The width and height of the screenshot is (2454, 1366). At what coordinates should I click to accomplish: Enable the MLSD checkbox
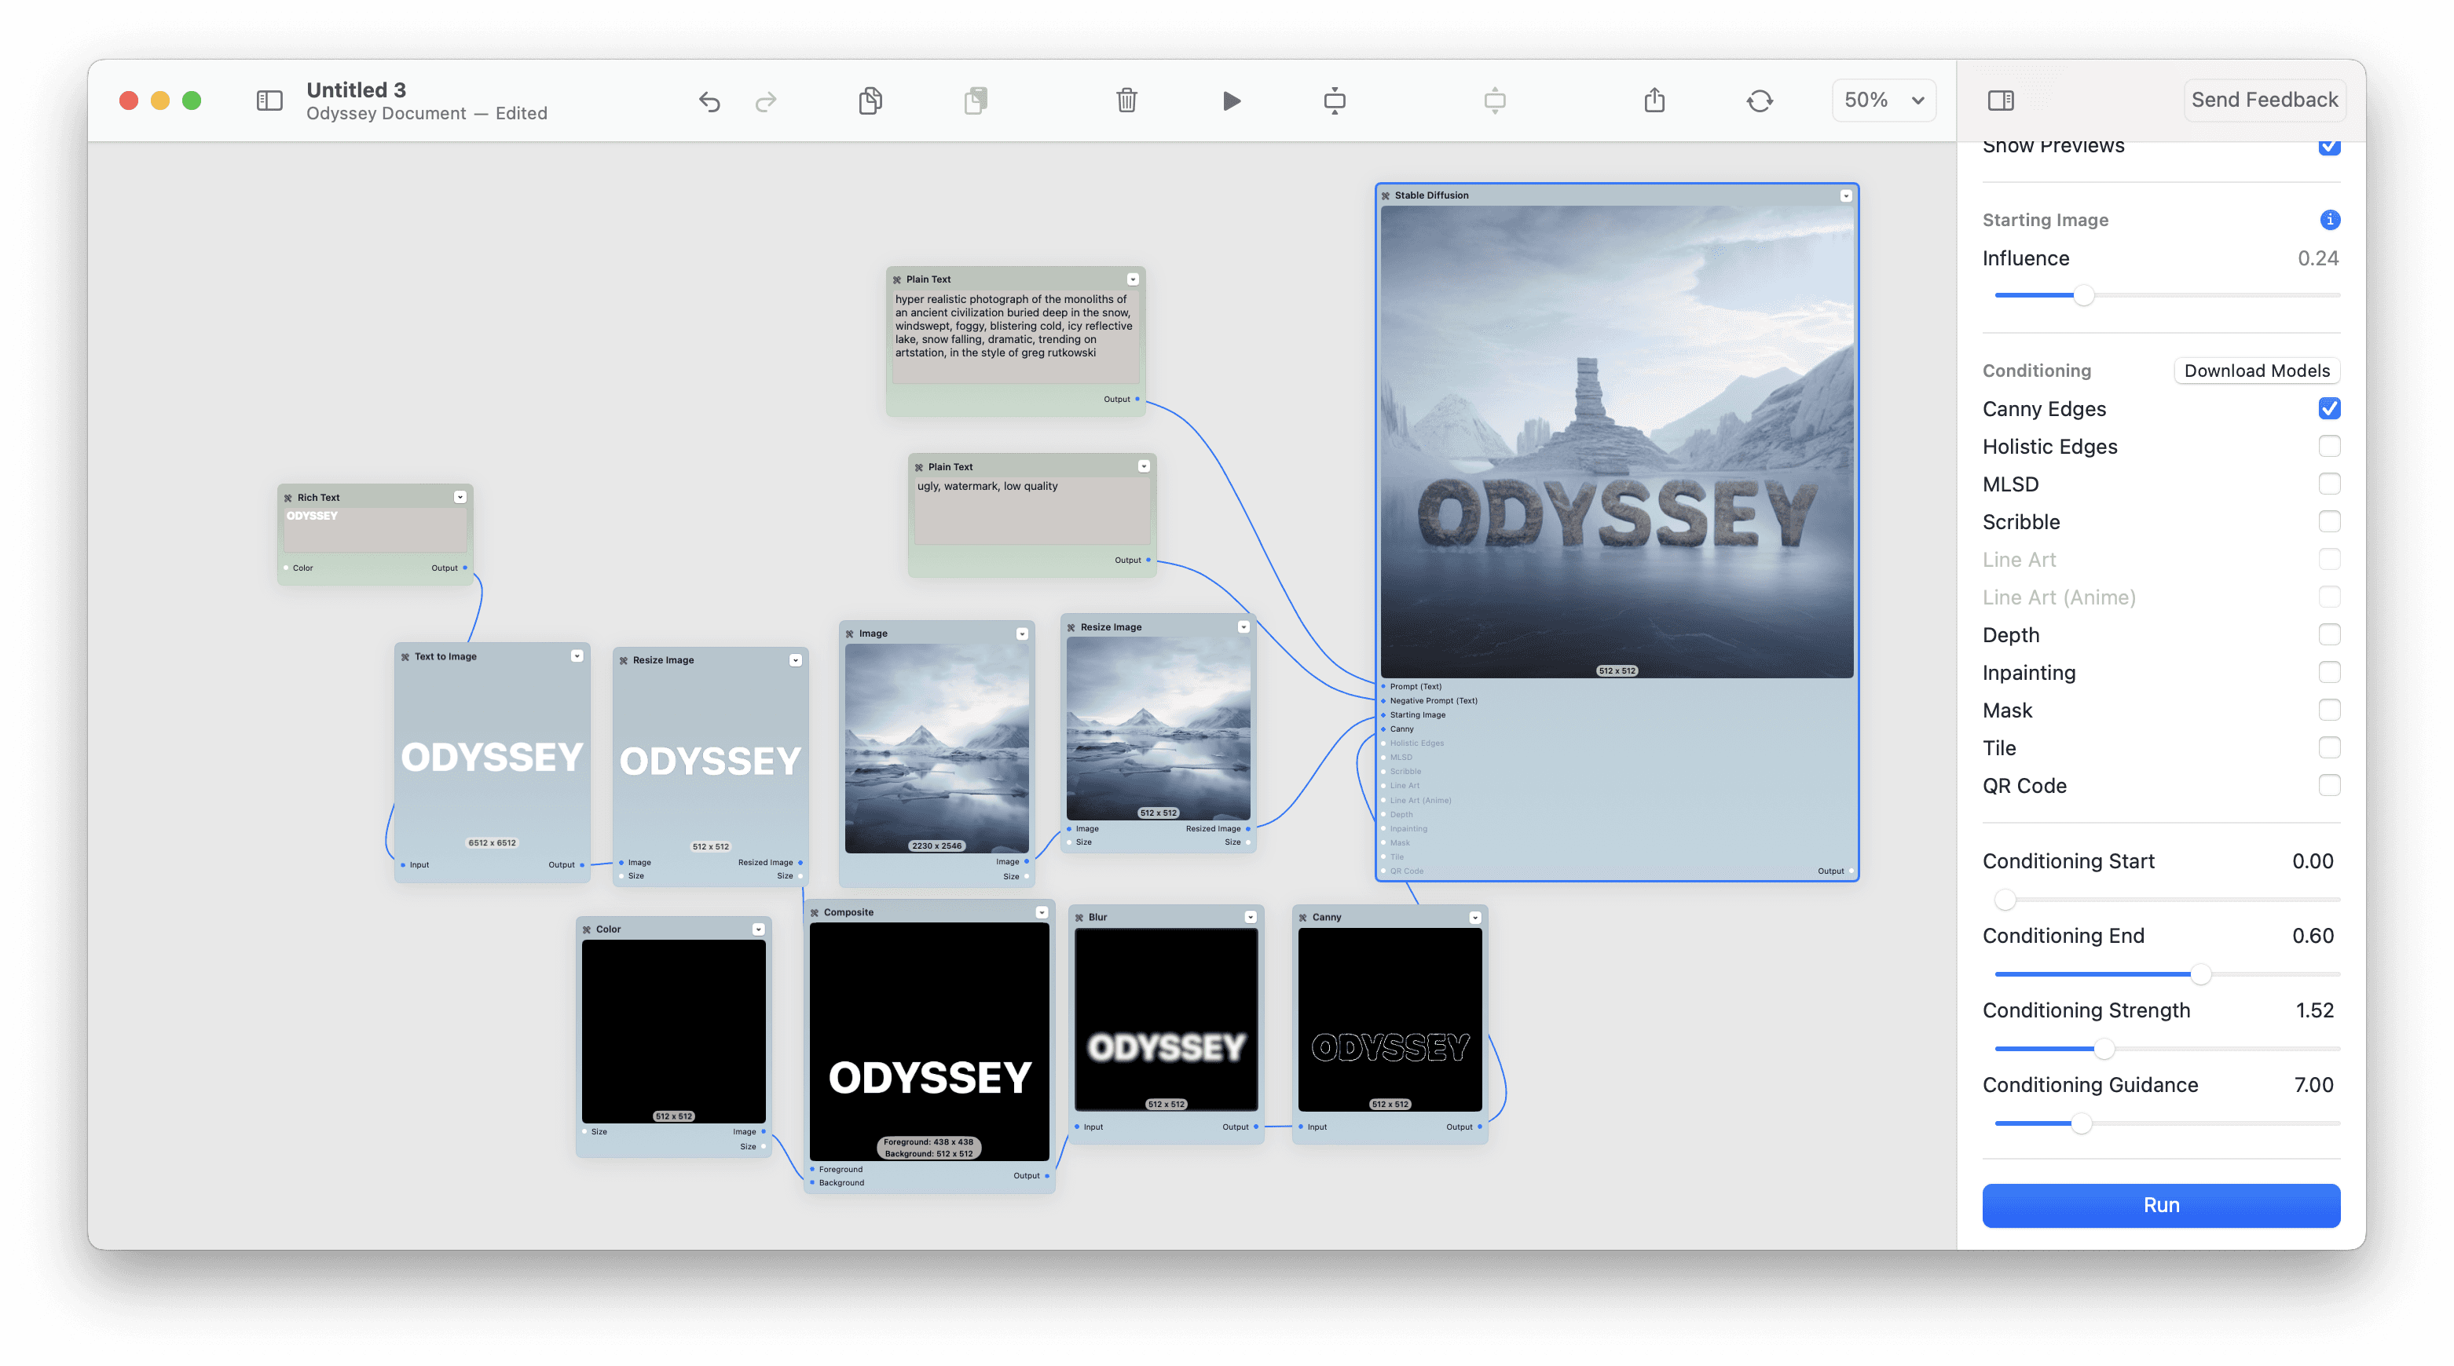click(x=2328, y=484)
